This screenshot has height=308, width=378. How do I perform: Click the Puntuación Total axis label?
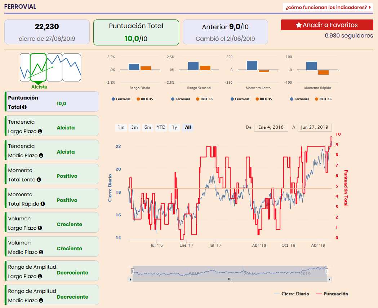[x=346, y=188]
